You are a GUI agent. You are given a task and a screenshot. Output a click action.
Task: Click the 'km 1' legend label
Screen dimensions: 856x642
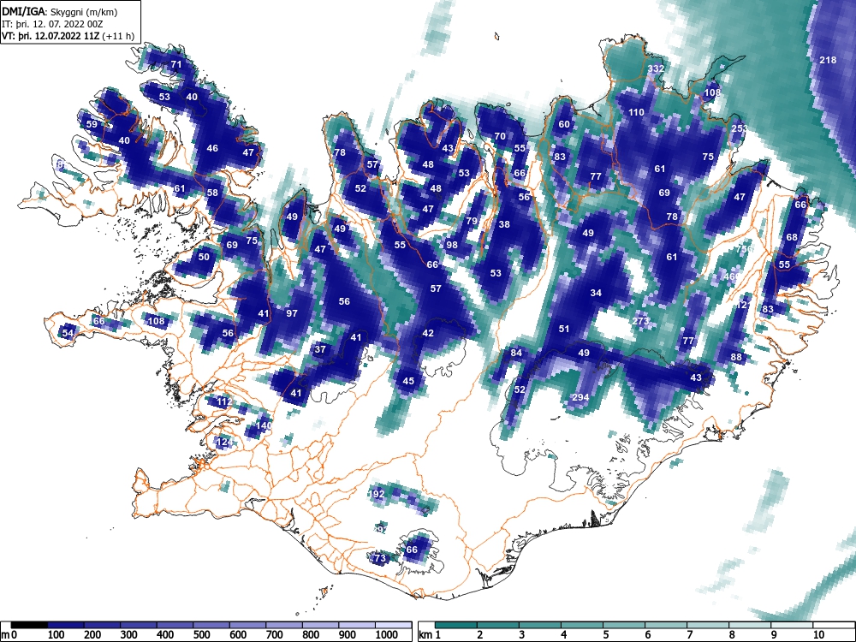click(x=430, y=635)
